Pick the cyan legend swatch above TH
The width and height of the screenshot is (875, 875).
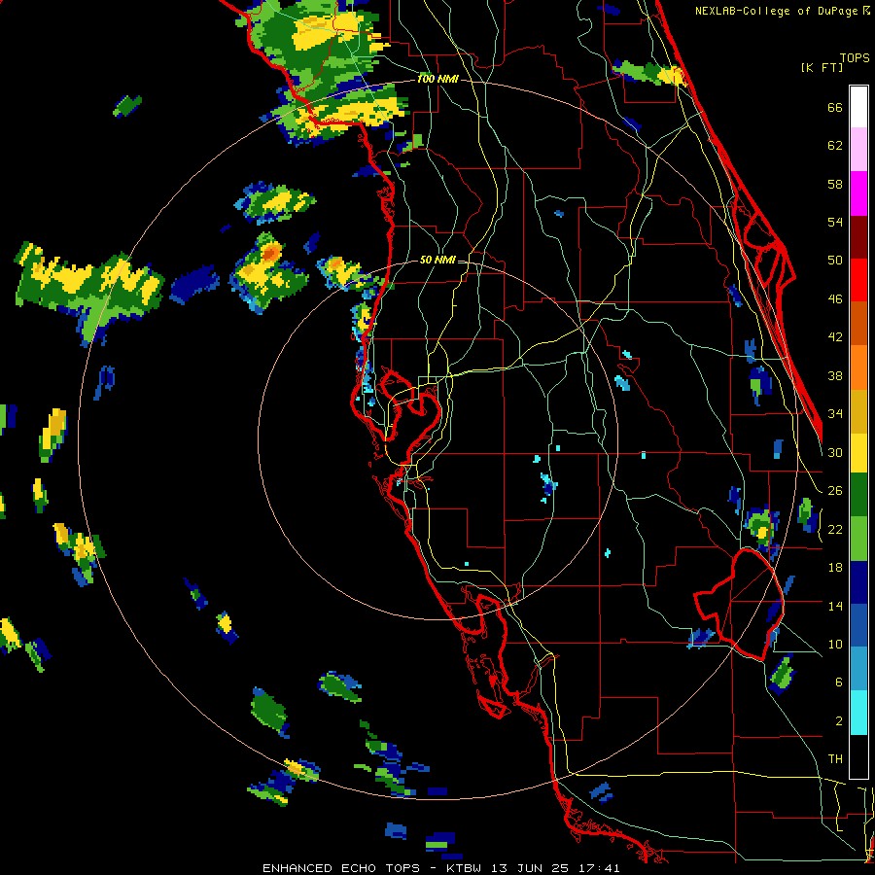pos(858,713)
